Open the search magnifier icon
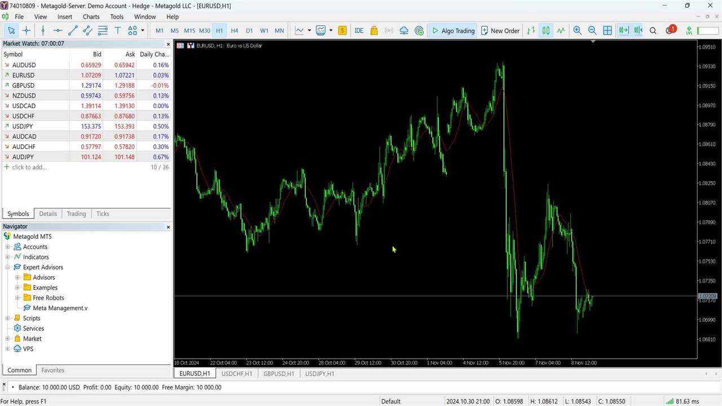The width and height of the screenshot is (722, 406). [x=653, y=30]
